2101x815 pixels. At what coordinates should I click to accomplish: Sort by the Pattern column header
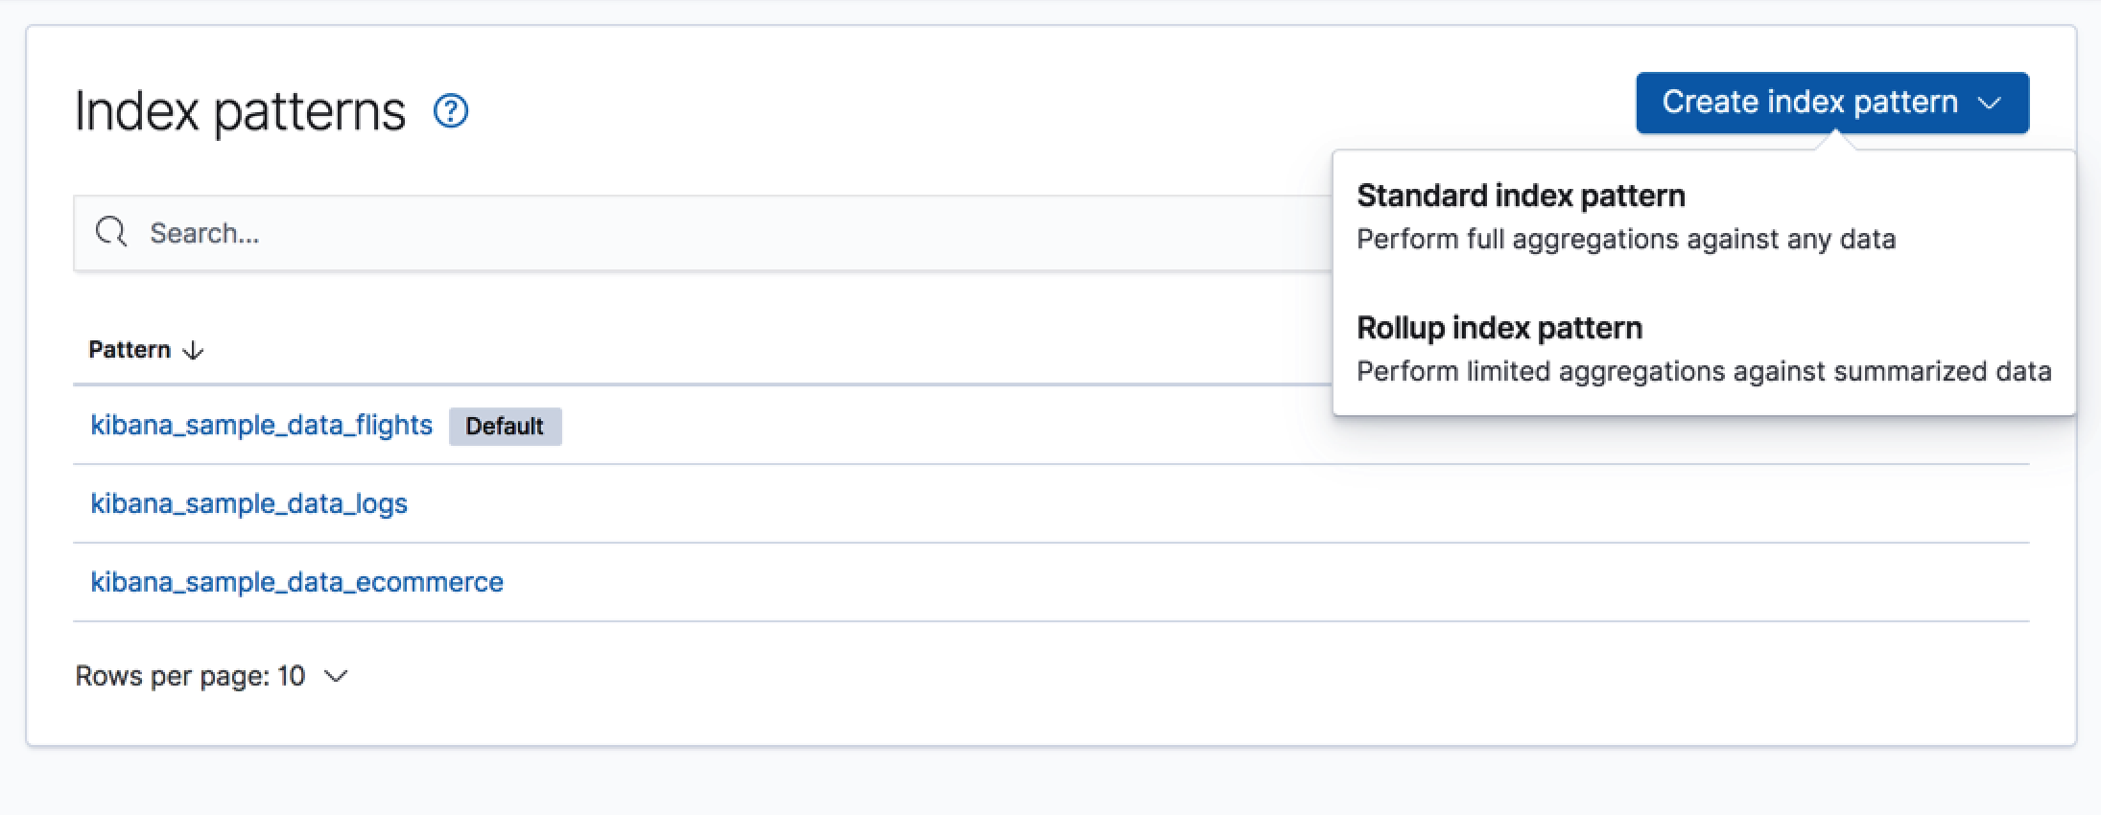click(x=130, y=350)
